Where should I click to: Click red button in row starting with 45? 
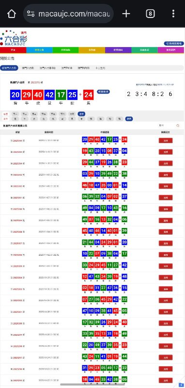(166, 232)
